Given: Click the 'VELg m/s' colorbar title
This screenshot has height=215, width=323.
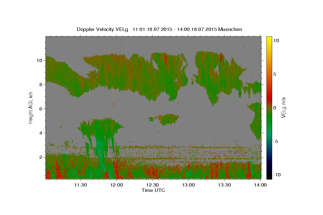Looking at the screenshot, I should pos(284,107).
